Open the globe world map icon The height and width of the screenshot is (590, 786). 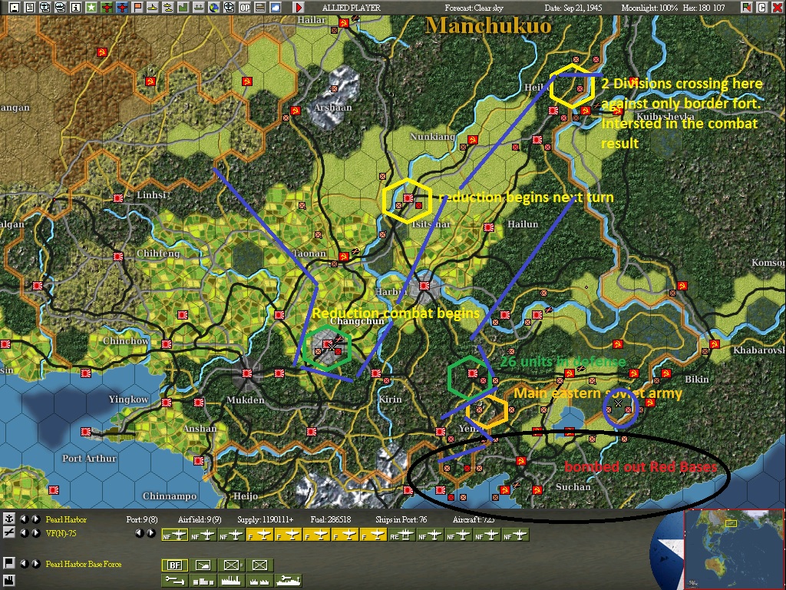214,8
